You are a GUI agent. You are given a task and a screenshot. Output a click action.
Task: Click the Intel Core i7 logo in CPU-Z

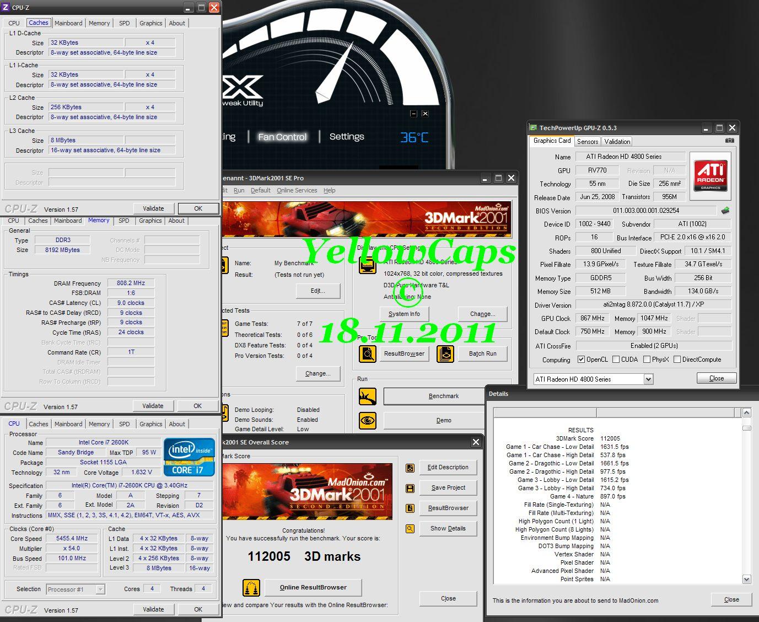point(189,457)
